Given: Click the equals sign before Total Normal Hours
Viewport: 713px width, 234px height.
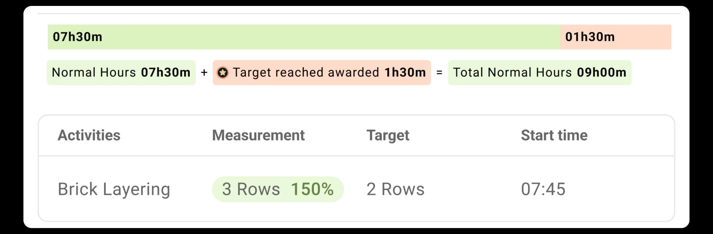Looking at the screenshot, I should pyautogui.click(x=439, y=72).
